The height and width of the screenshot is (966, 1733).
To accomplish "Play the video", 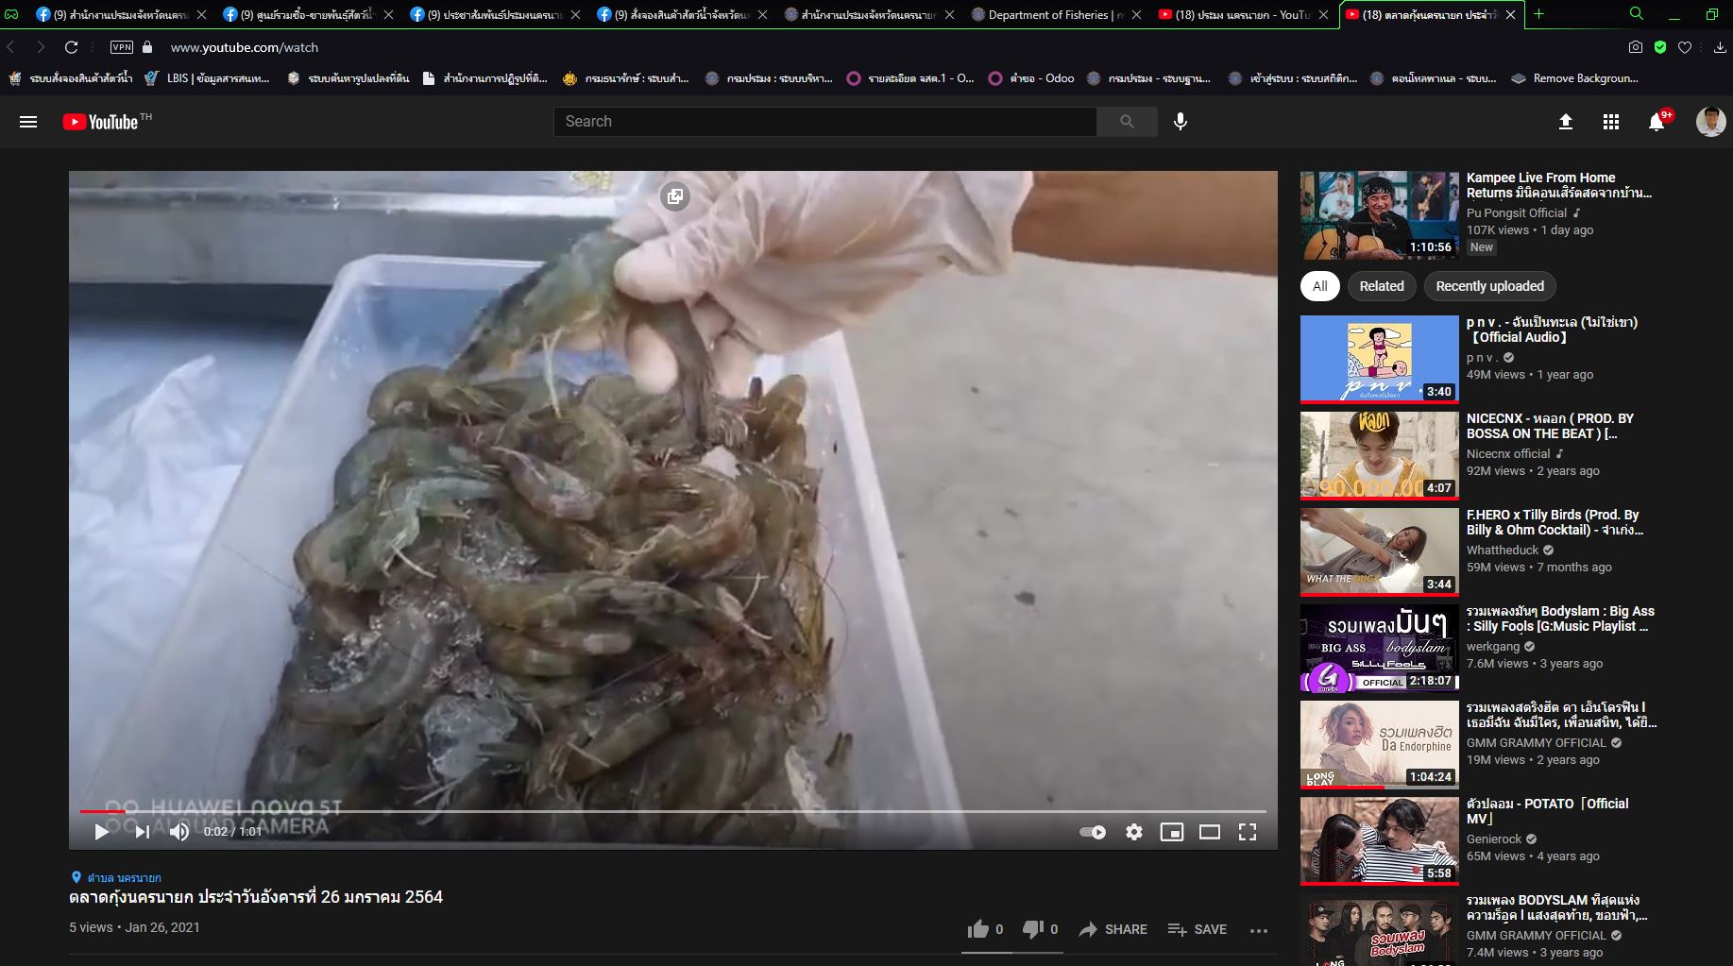I will coord(102,832).
